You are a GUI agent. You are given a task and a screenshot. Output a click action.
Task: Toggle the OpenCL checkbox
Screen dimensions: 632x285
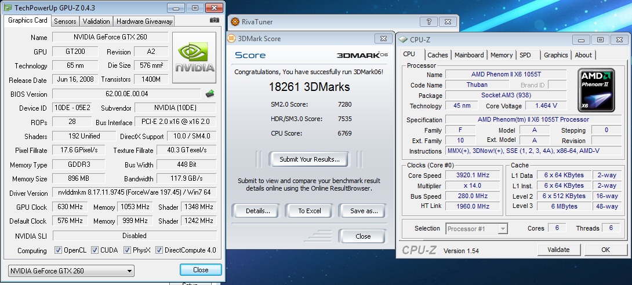(58, 250)
